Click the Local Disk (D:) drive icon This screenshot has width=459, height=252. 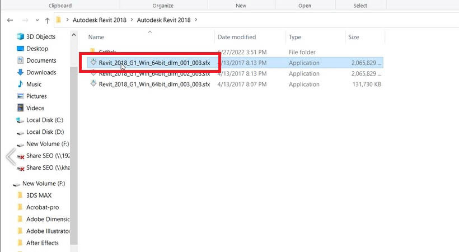click(x=20, y=133)
